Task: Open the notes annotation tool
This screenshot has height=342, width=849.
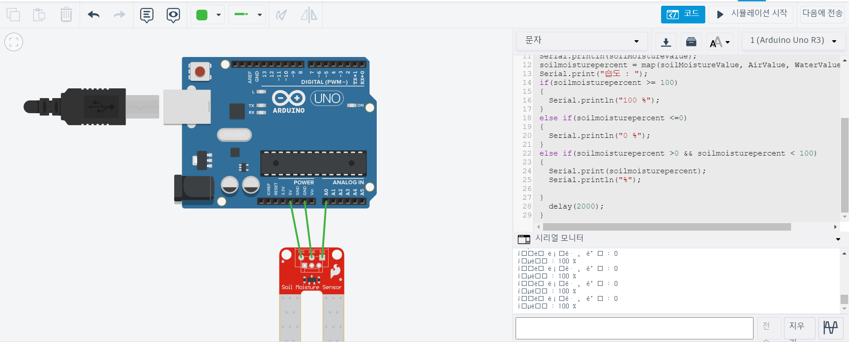Action: click(x=147, y=15)
